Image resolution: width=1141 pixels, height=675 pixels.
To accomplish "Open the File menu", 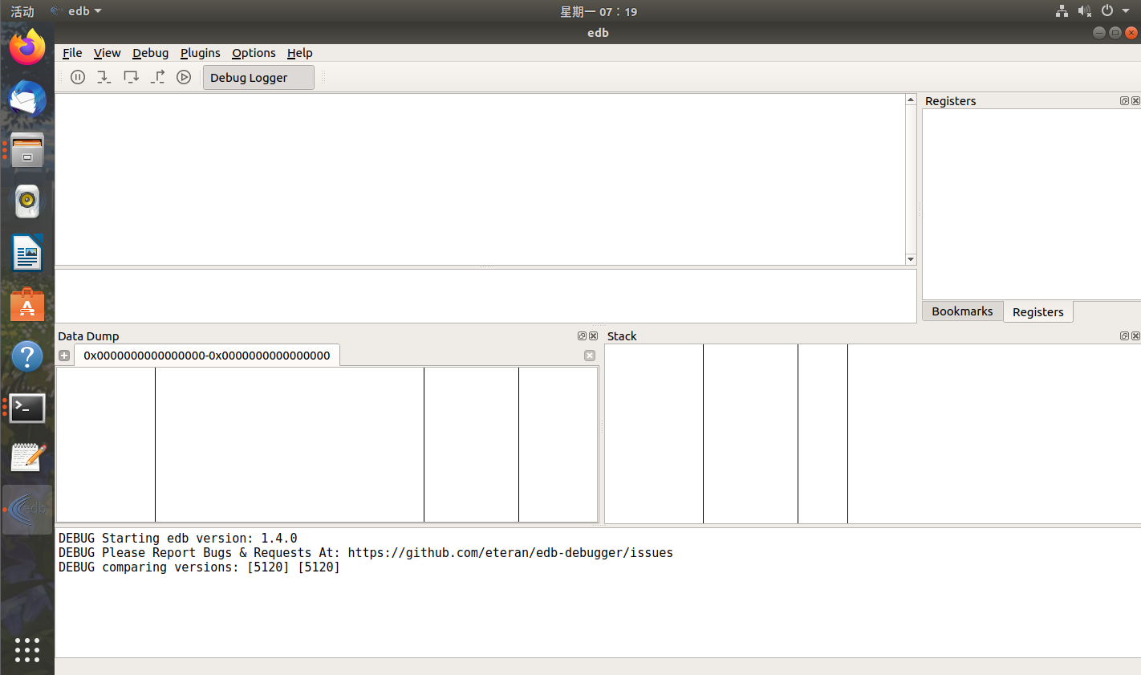I will coord(72,53).
